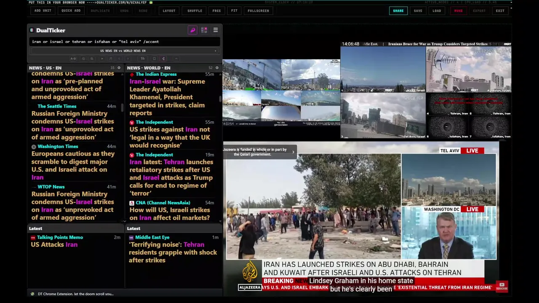This screenshot has width=539, height=303.
Task: Click the SAVE button
Action: point(418,11)
